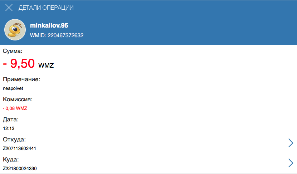Select the -0,08 WMZ commission value
This screenshot has height=174, width=297.
click(15, 108)
